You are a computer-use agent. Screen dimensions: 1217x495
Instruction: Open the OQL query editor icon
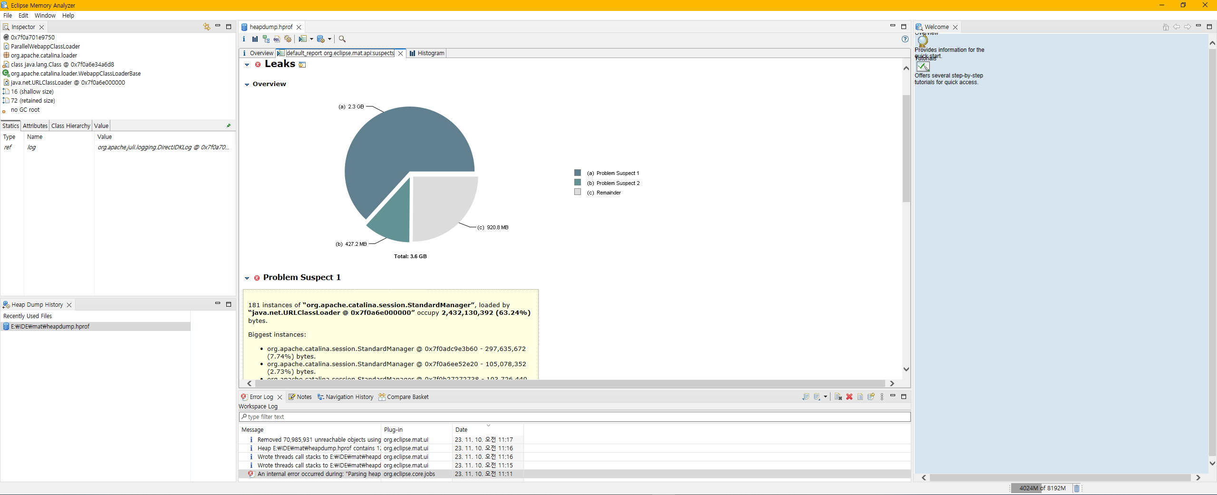[277, 39]
